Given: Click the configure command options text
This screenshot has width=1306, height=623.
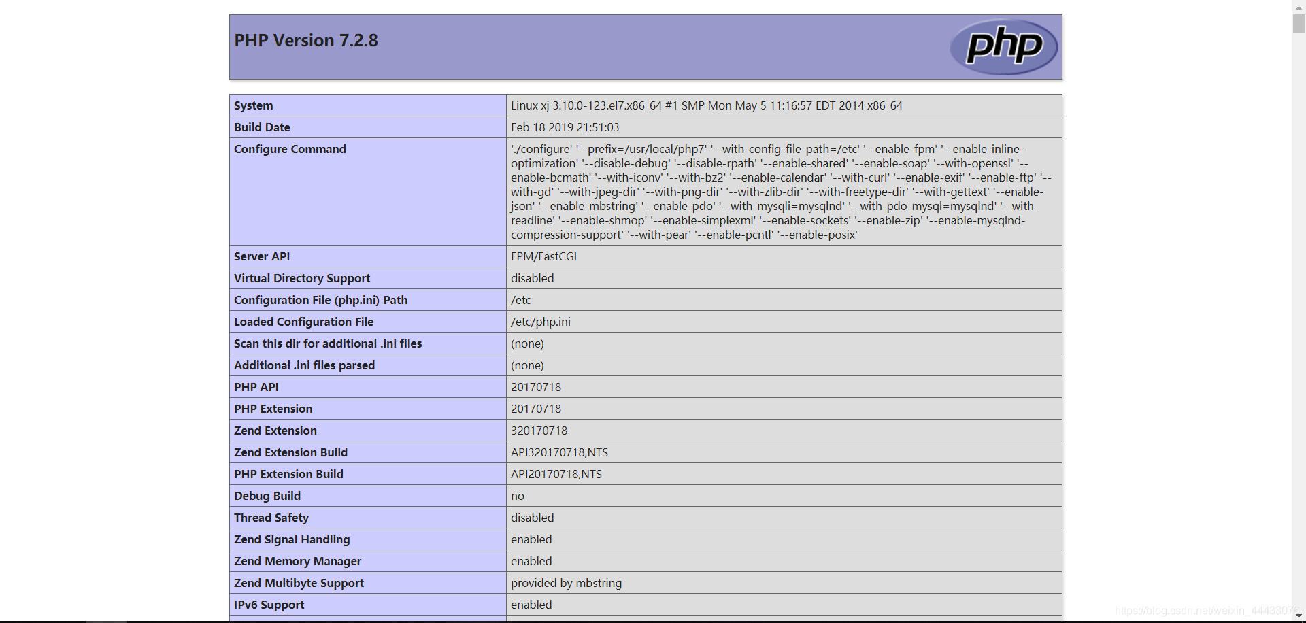Looking at the screenshot, I should pos(781,192).
